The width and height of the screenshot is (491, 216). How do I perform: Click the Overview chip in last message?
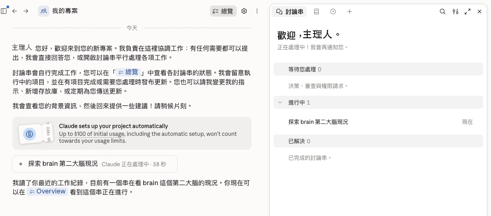click(x=47, y=192)
